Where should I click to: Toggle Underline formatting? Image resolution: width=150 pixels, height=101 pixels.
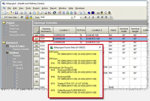(93, 17)
